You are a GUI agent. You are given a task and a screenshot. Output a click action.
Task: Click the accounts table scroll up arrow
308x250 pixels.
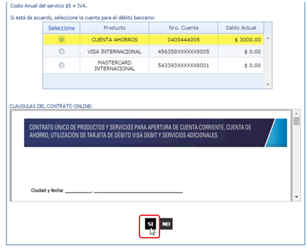(x=268, y=38)
